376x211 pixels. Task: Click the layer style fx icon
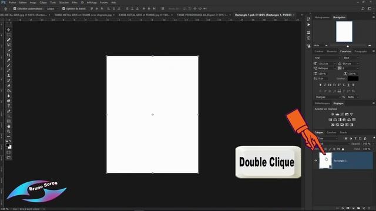point(343,209)
